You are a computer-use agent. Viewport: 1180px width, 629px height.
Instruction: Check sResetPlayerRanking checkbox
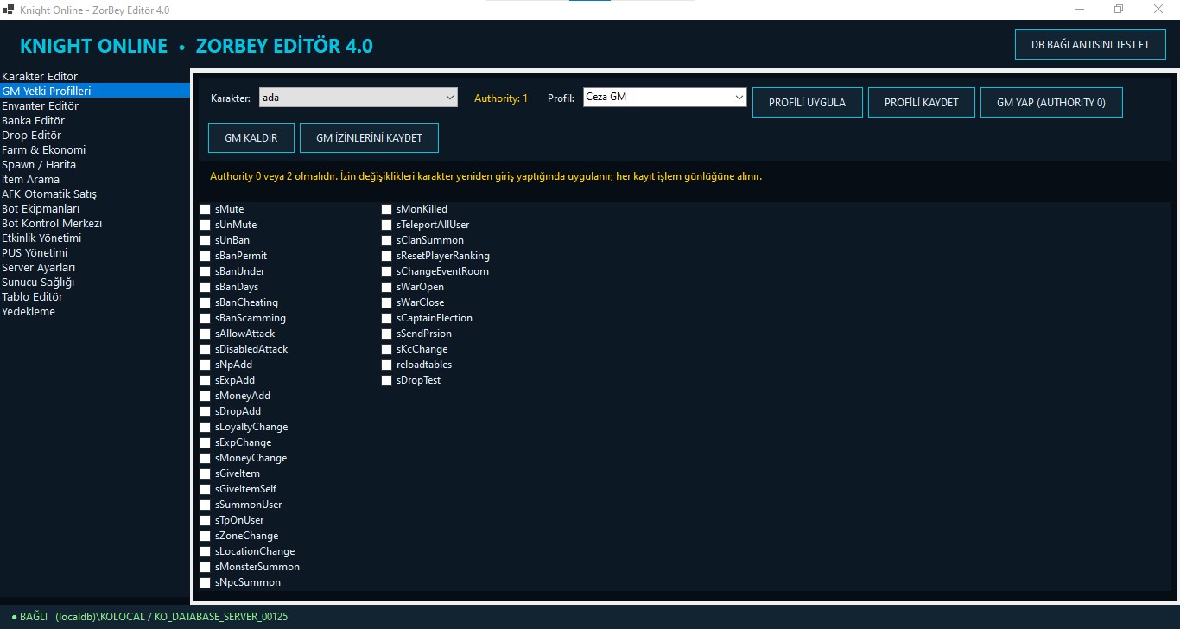point(387,256)
